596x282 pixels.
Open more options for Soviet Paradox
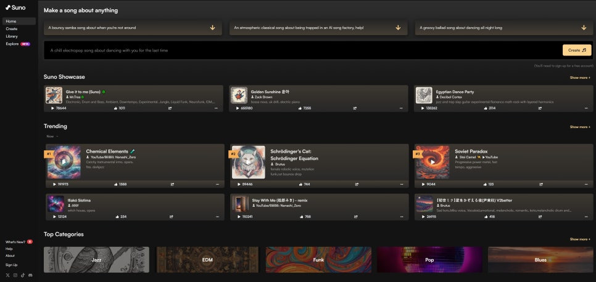click(x=586, y=185)
